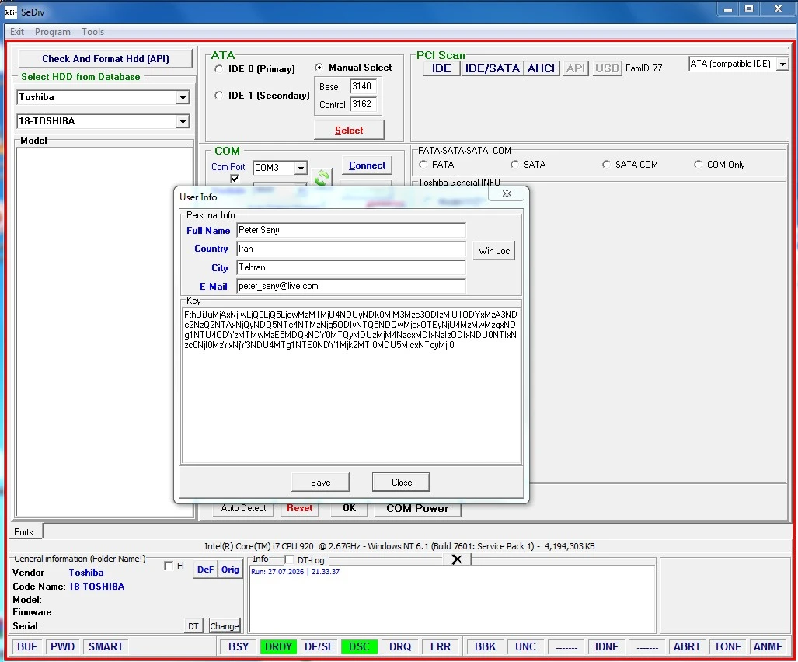The image size is (798, 662).
Task: Click the Country input field
Action: tap(351, 249)
